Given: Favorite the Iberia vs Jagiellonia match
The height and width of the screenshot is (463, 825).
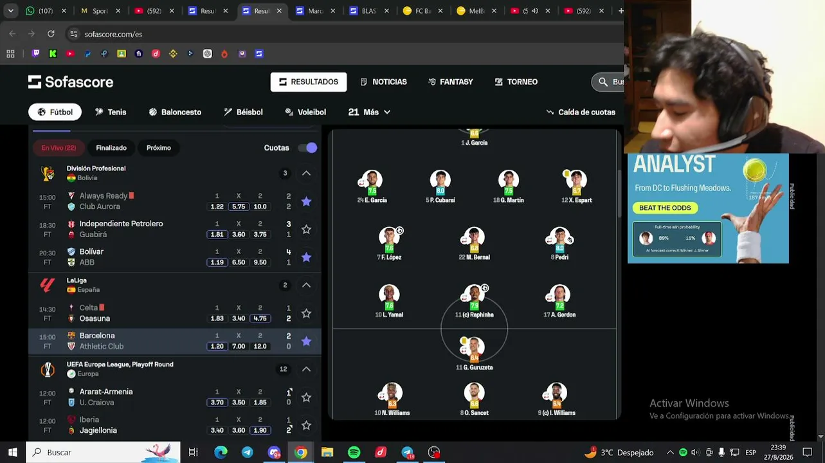Looking at the screenshot, I should pos(306,425).
